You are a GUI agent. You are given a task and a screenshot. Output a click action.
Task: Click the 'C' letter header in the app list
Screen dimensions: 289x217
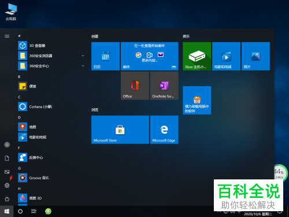[x=19, y=97]
